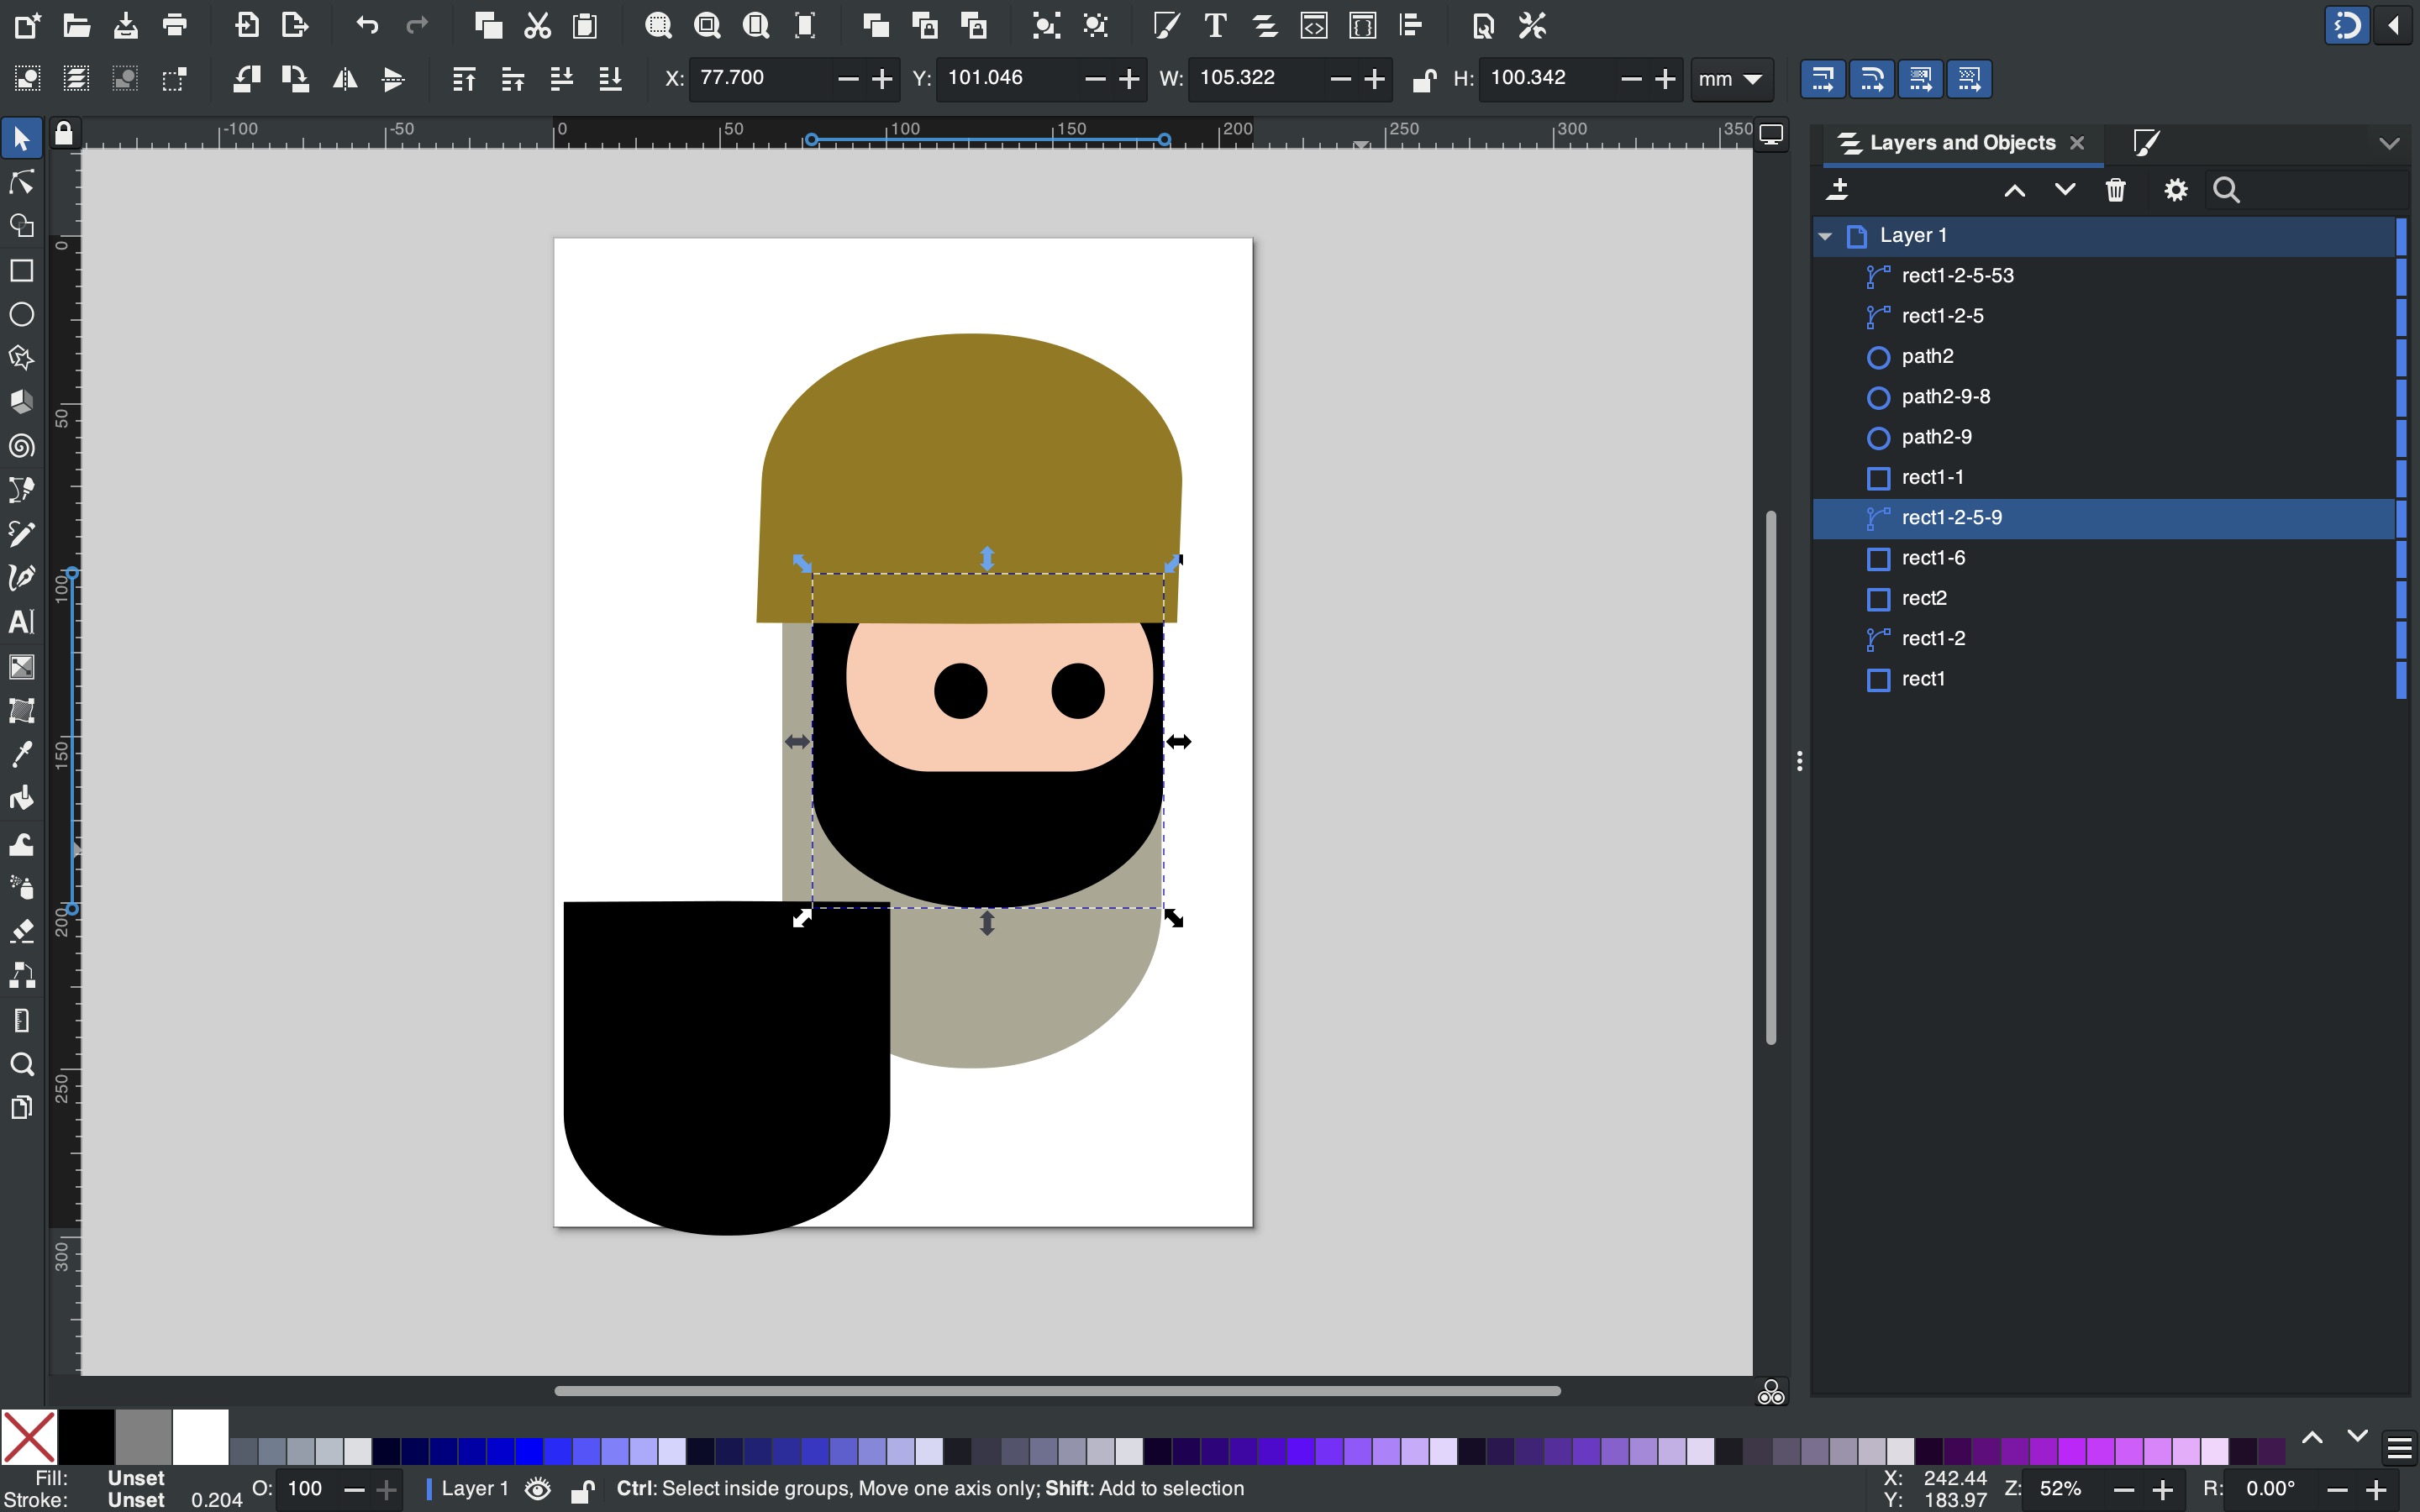The height and width of the screenshot is (1512, 2420).
Task: Click the Print document icon
Action: pyautogui.click(x=175, y=26)
